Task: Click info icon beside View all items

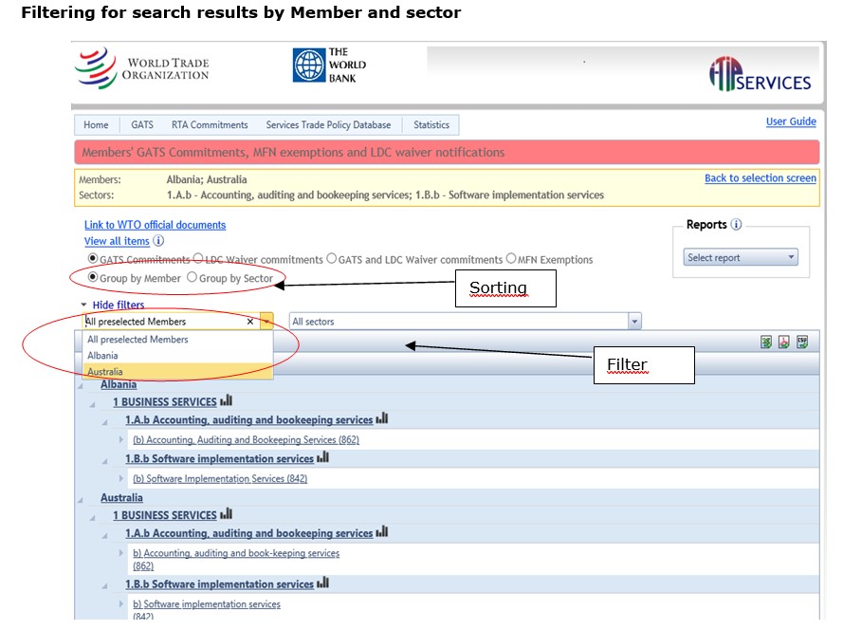Action: 158,240
